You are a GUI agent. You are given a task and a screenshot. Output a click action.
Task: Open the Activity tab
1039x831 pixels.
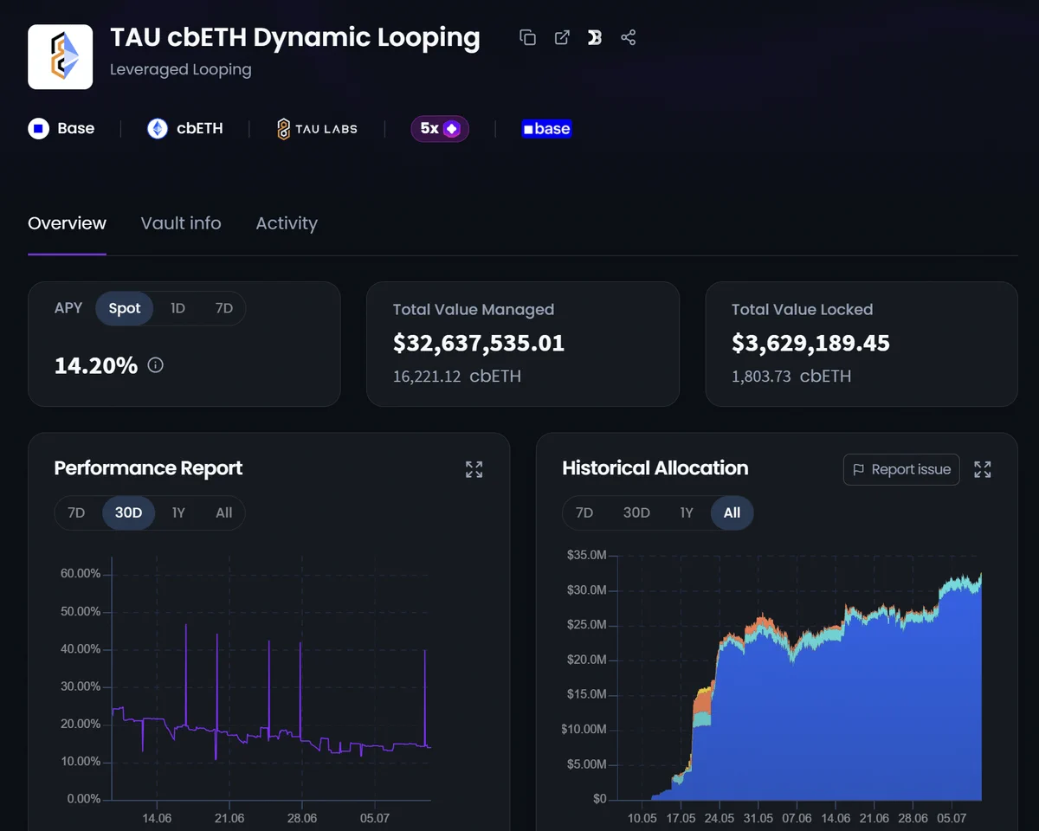pos(287,223)
